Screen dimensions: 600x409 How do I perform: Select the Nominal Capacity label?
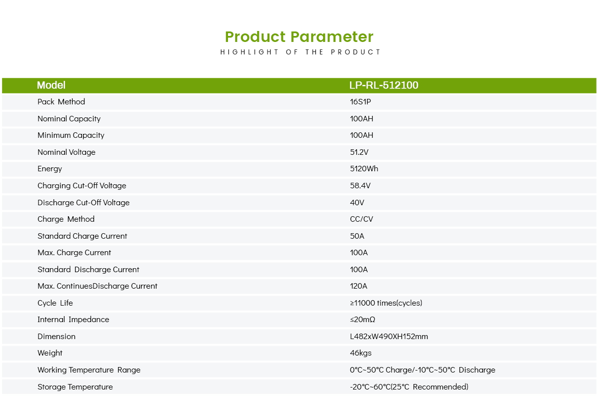[69, 119]
